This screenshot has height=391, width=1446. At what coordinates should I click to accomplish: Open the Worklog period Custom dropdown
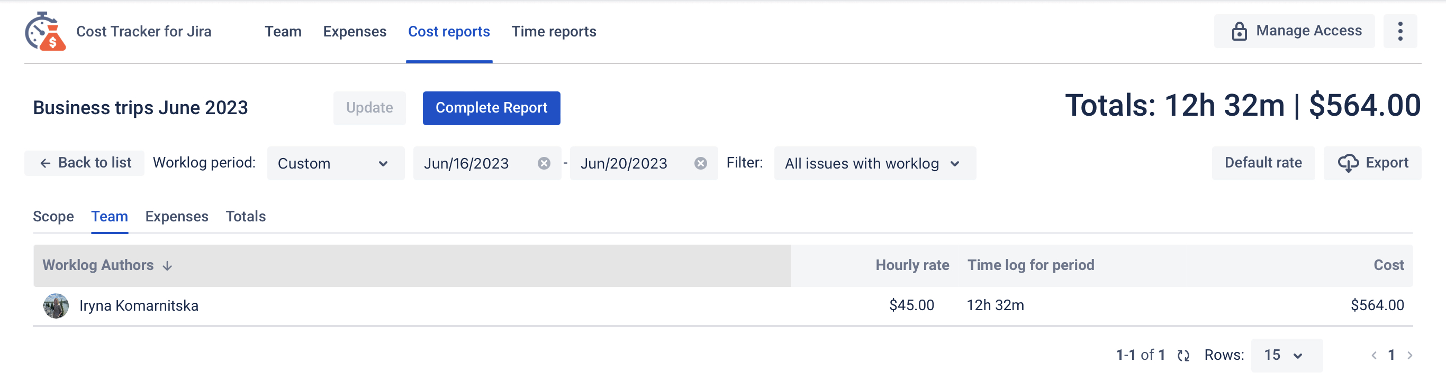(336, 164)
